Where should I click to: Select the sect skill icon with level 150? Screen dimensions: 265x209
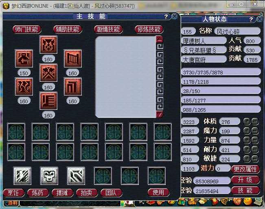tap(24, 59)
